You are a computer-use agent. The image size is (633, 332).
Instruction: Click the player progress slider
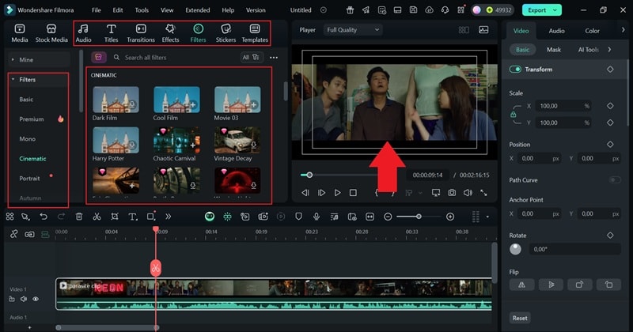tap(309, 175)
